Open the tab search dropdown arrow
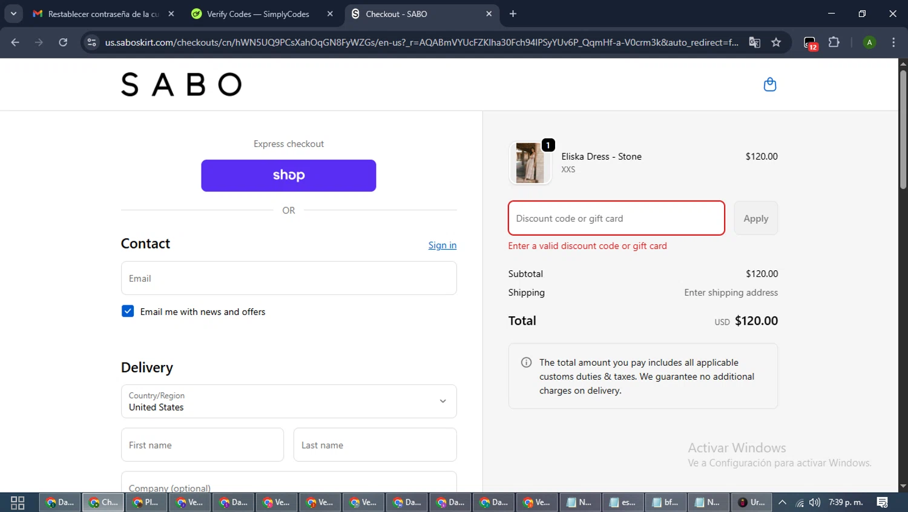The width and height of the screenshot is (908, 512). click(13, 14)
